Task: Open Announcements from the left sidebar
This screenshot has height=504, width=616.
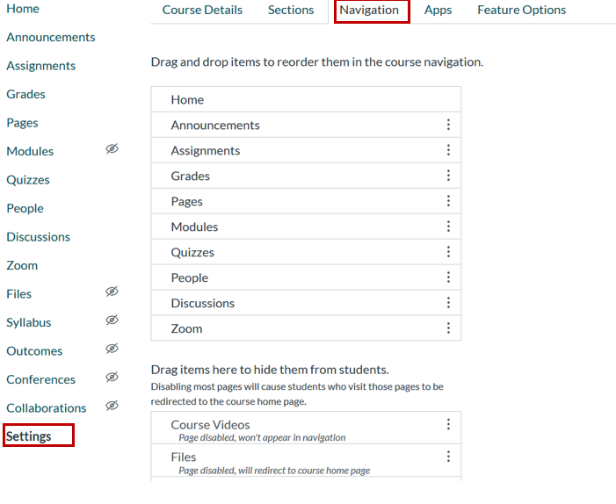Action: 50,37
